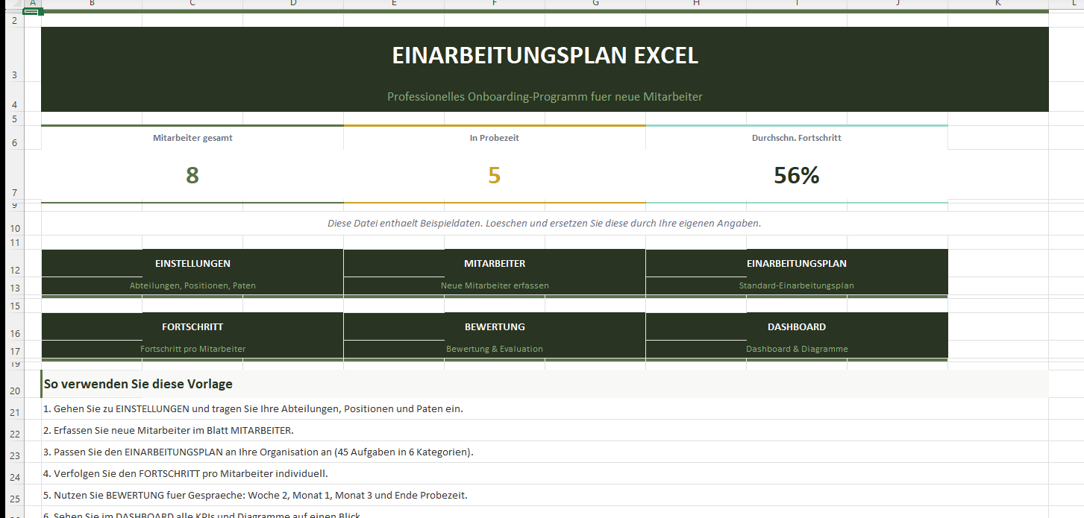Click the 'Abteilungen, Positionen, Paten' subtitle
This screenshot has width=1084, height=518.
(x=192, y=285)
